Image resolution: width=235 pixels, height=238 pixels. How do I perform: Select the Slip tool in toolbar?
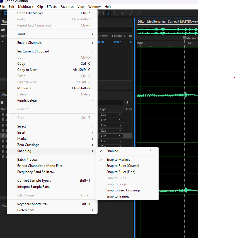(101, 13)
